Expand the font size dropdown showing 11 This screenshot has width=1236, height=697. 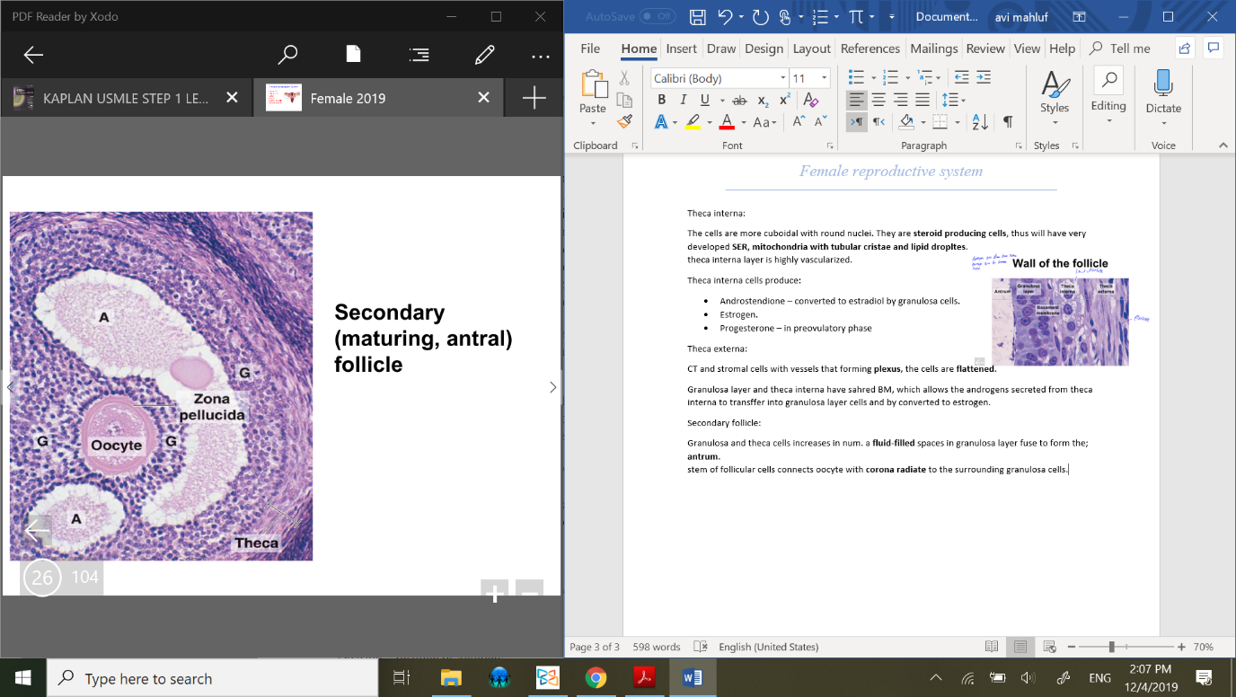[x=824, y=78]
